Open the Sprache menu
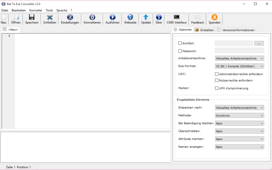 coord(62,10)
